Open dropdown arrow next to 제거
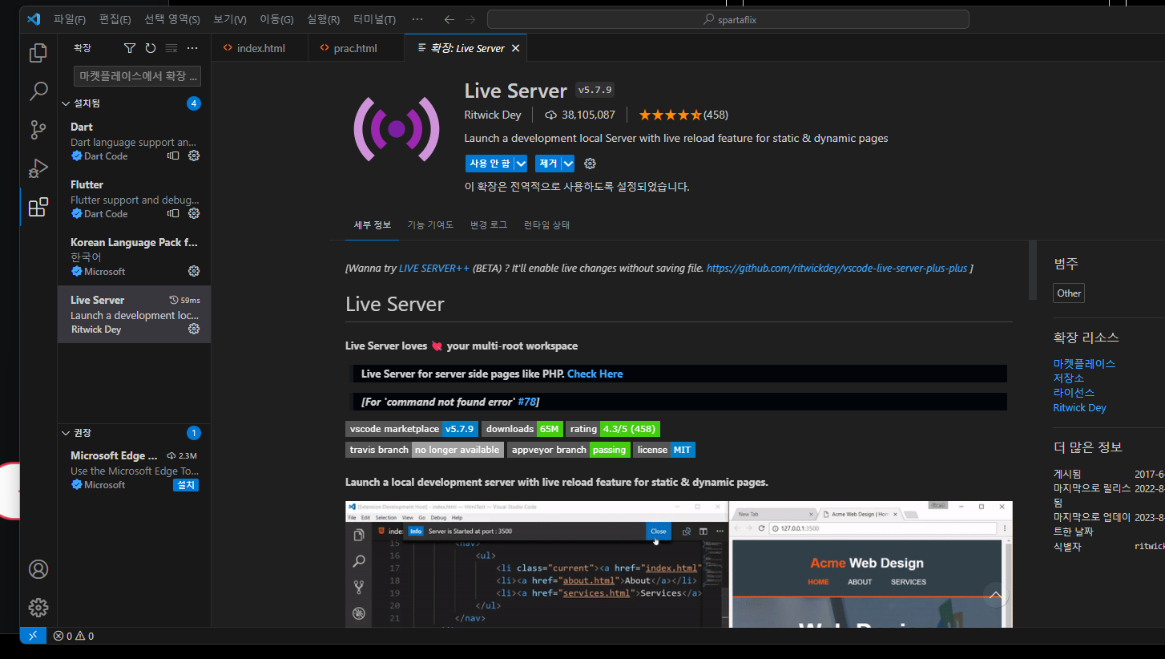The image size is (1165, 659). (x=568, y=164)
